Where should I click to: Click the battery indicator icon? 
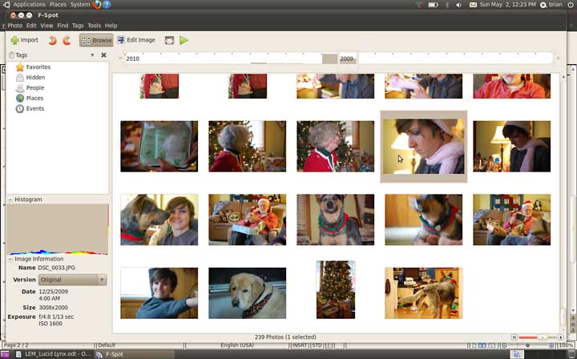click(433, 5)
